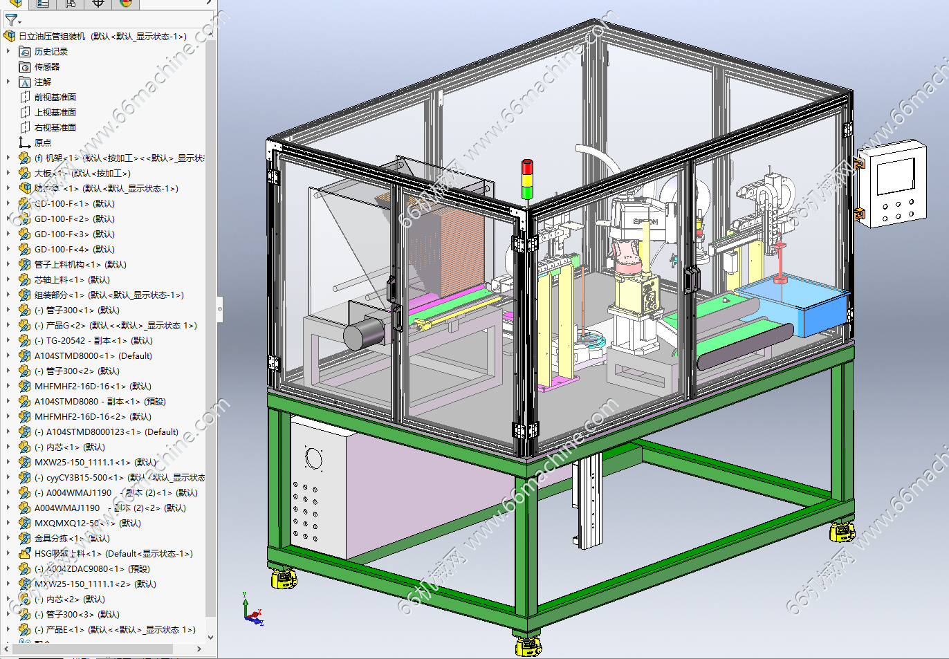Select the 前视基准面 plane icon
This screenshot has width=949, height=659.
pos(26,98)
